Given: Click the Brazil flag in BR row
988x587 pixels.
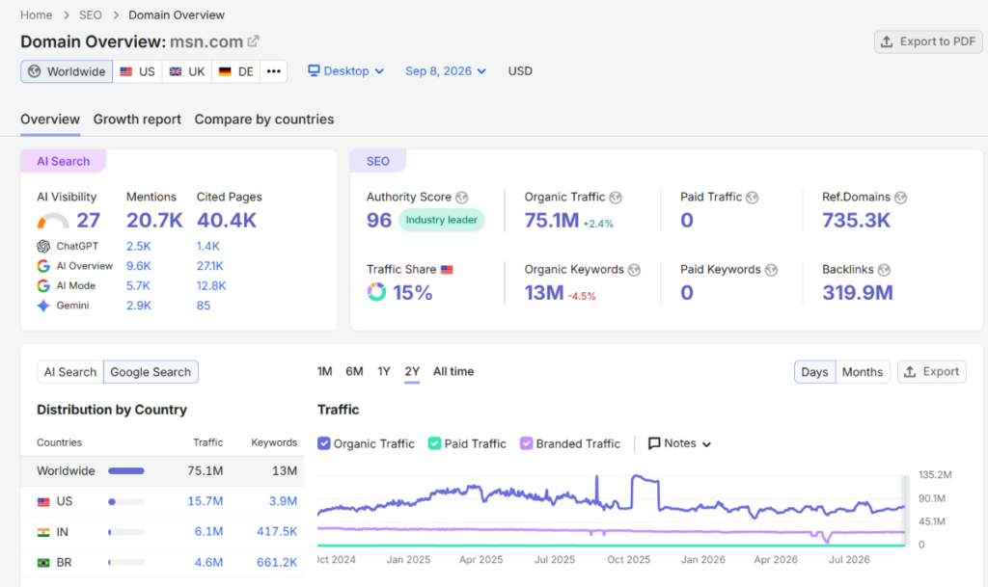Looking at the screenshot, I should pos(43,563).
